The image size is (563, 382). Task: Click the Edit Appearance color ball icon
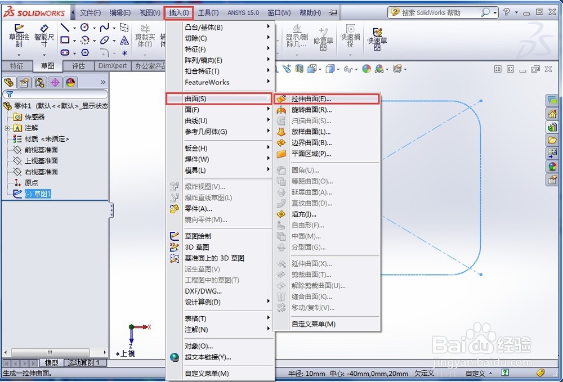click(367, 69)
